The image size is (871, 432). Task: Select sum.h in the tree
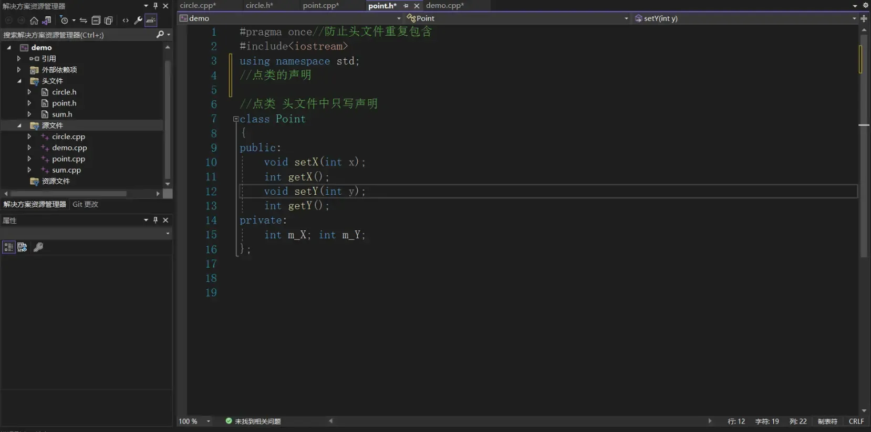[62, 114]
